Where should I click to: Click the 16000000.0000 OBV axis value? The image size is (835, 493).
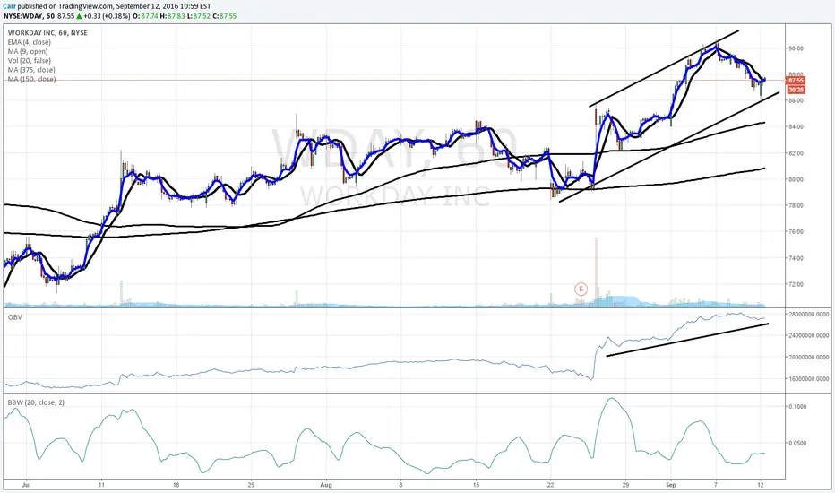809,379
